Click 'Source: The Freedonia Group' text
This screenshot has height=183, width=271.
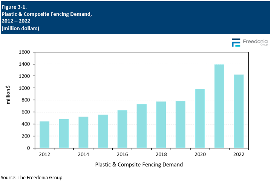tap(31, 178)
